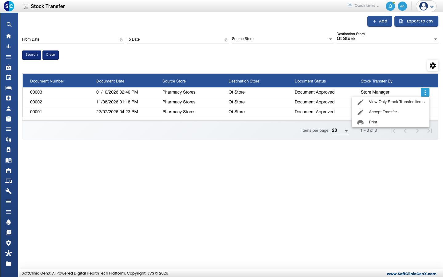This screenshot has width=443, height=277.
Task: Click the 22/07/2026 04:23 PM date cell
Action: (x=117, y=112)
